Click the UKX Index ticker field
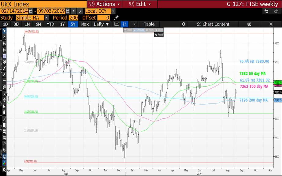Image resolution: width=282 pixels, height=176 pixels. pos(43,4)
